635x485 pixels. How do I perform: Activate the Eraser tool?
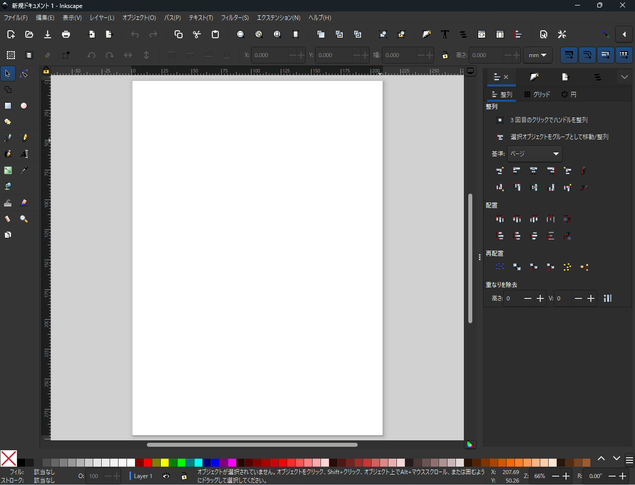click(x=24, y=203)
